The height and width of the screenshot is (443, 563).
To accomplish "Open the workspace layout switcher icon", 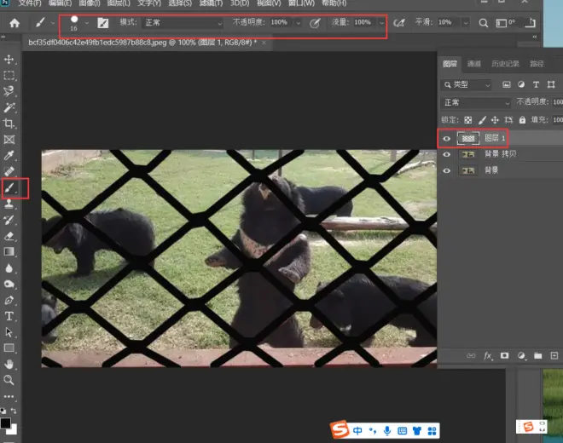I will [x=502, y=23].
